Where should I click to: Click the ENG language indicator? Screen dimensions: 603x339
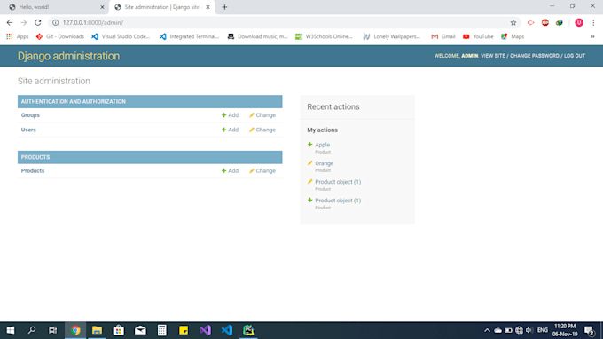click(542, 330)
